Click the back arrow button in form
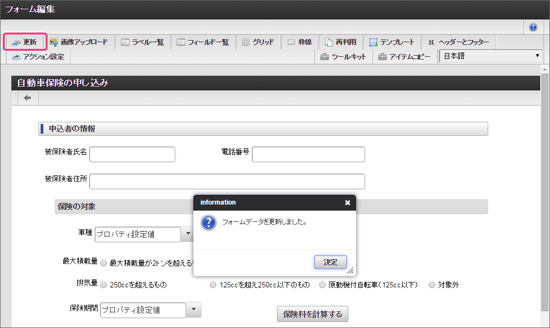The height and width of the screenshot is (328, 550). click(28, 98)
